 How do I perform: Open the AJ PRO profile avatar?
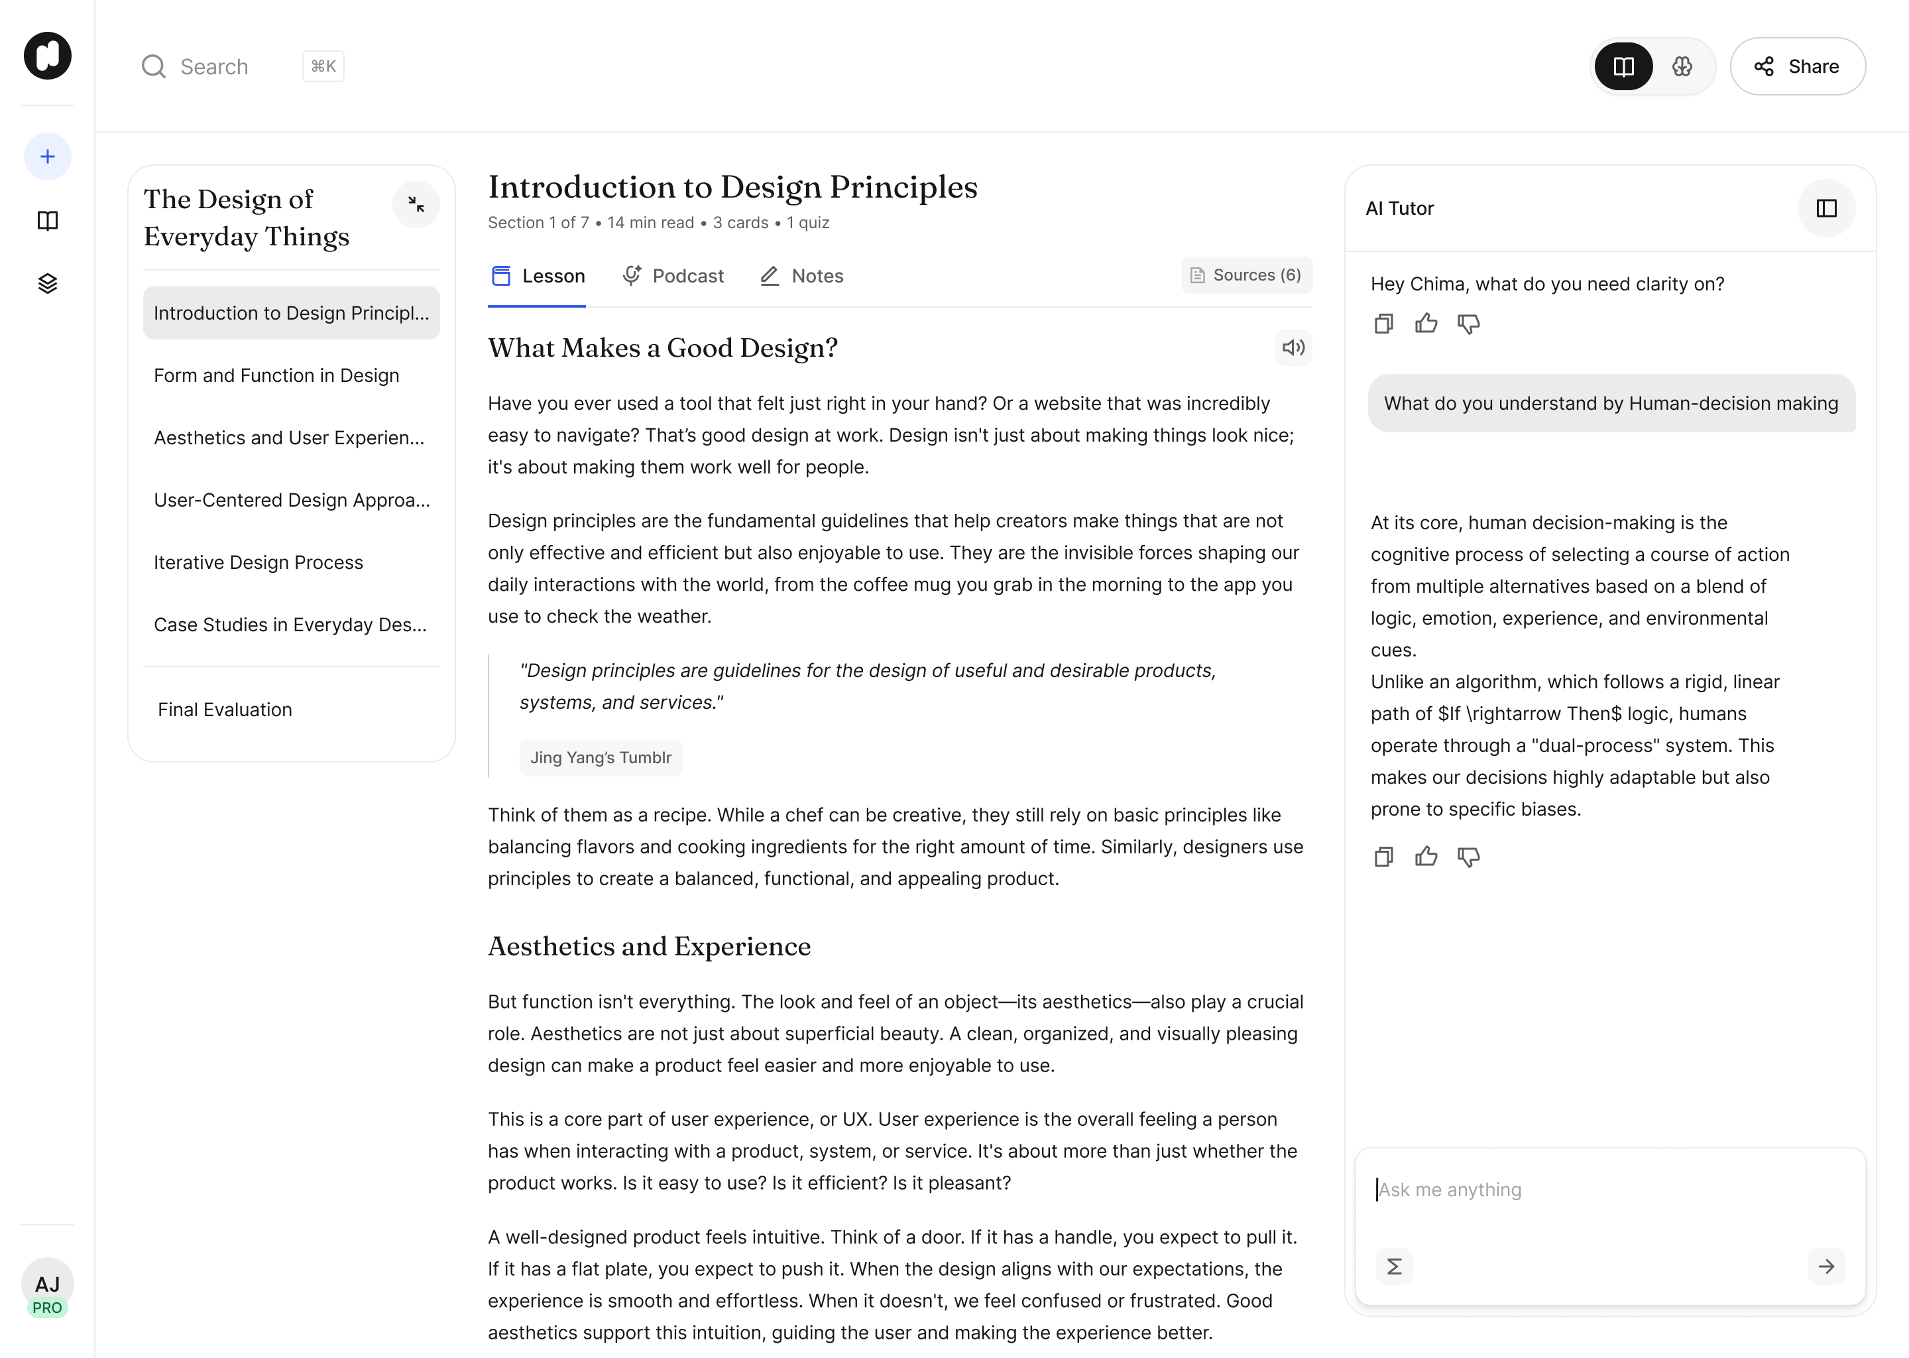coord(48,1288)
